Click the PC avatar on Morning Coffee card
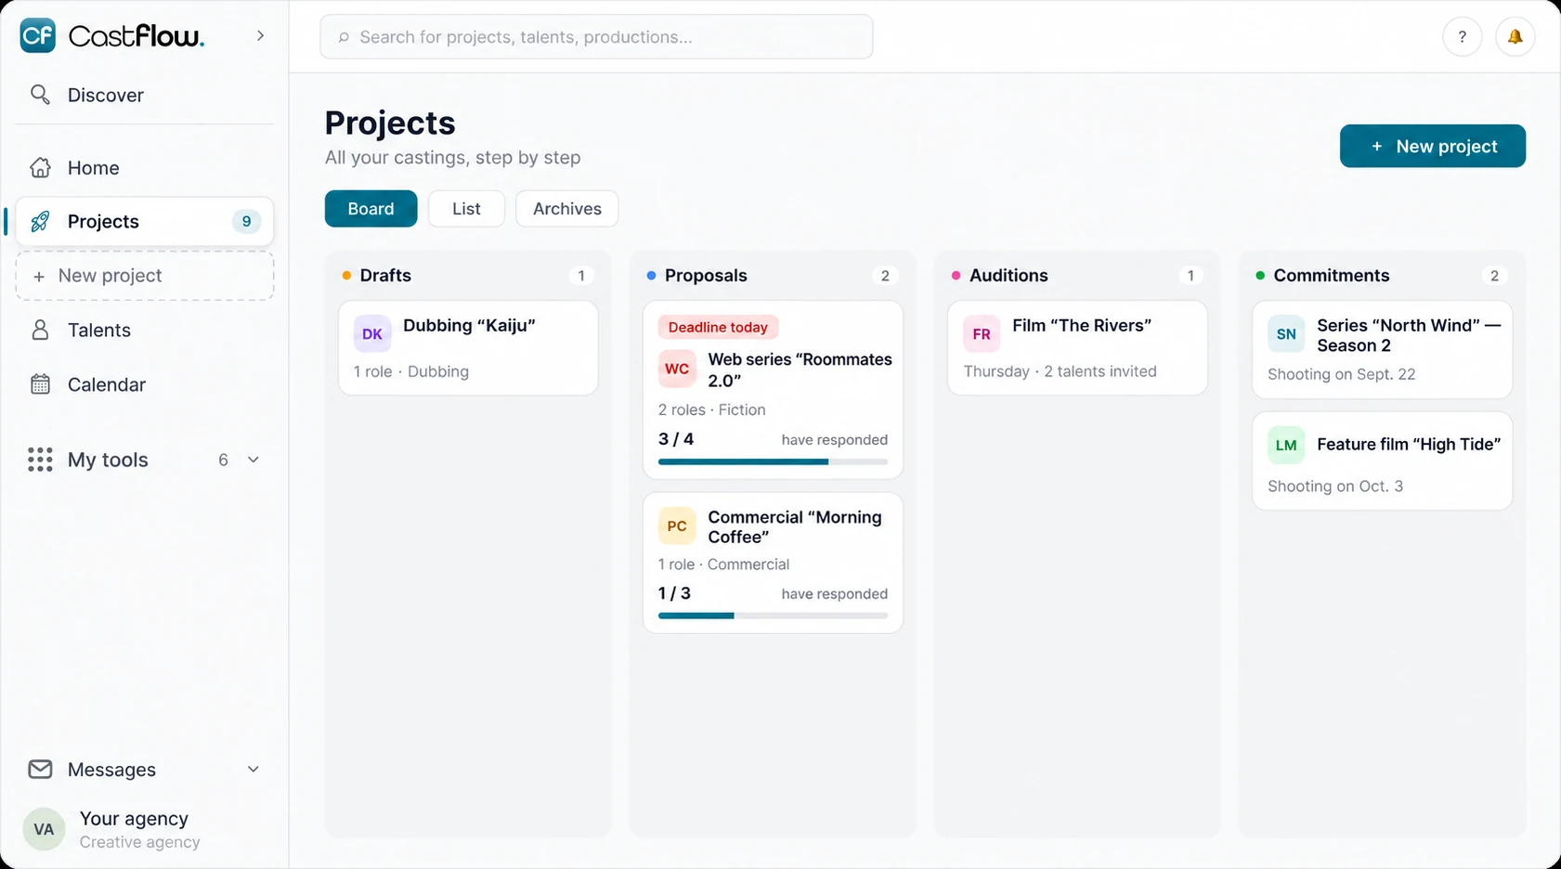 677,525
